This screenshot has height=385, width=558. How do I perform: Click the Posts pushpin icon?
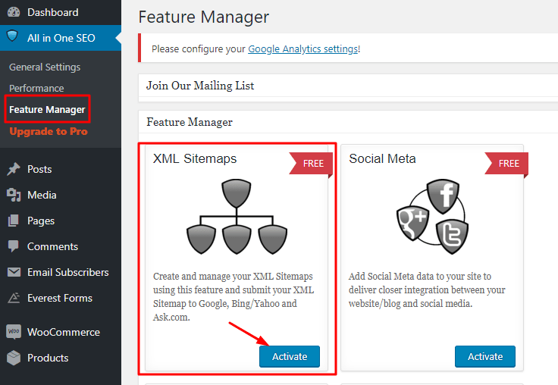pos(14,169)
